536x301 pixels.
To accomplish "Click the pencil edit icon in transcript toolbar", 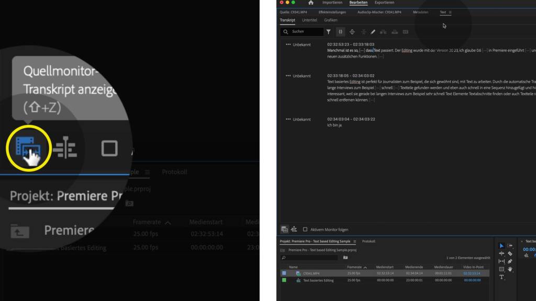I will pyautogui.click(x=373, y=32).
